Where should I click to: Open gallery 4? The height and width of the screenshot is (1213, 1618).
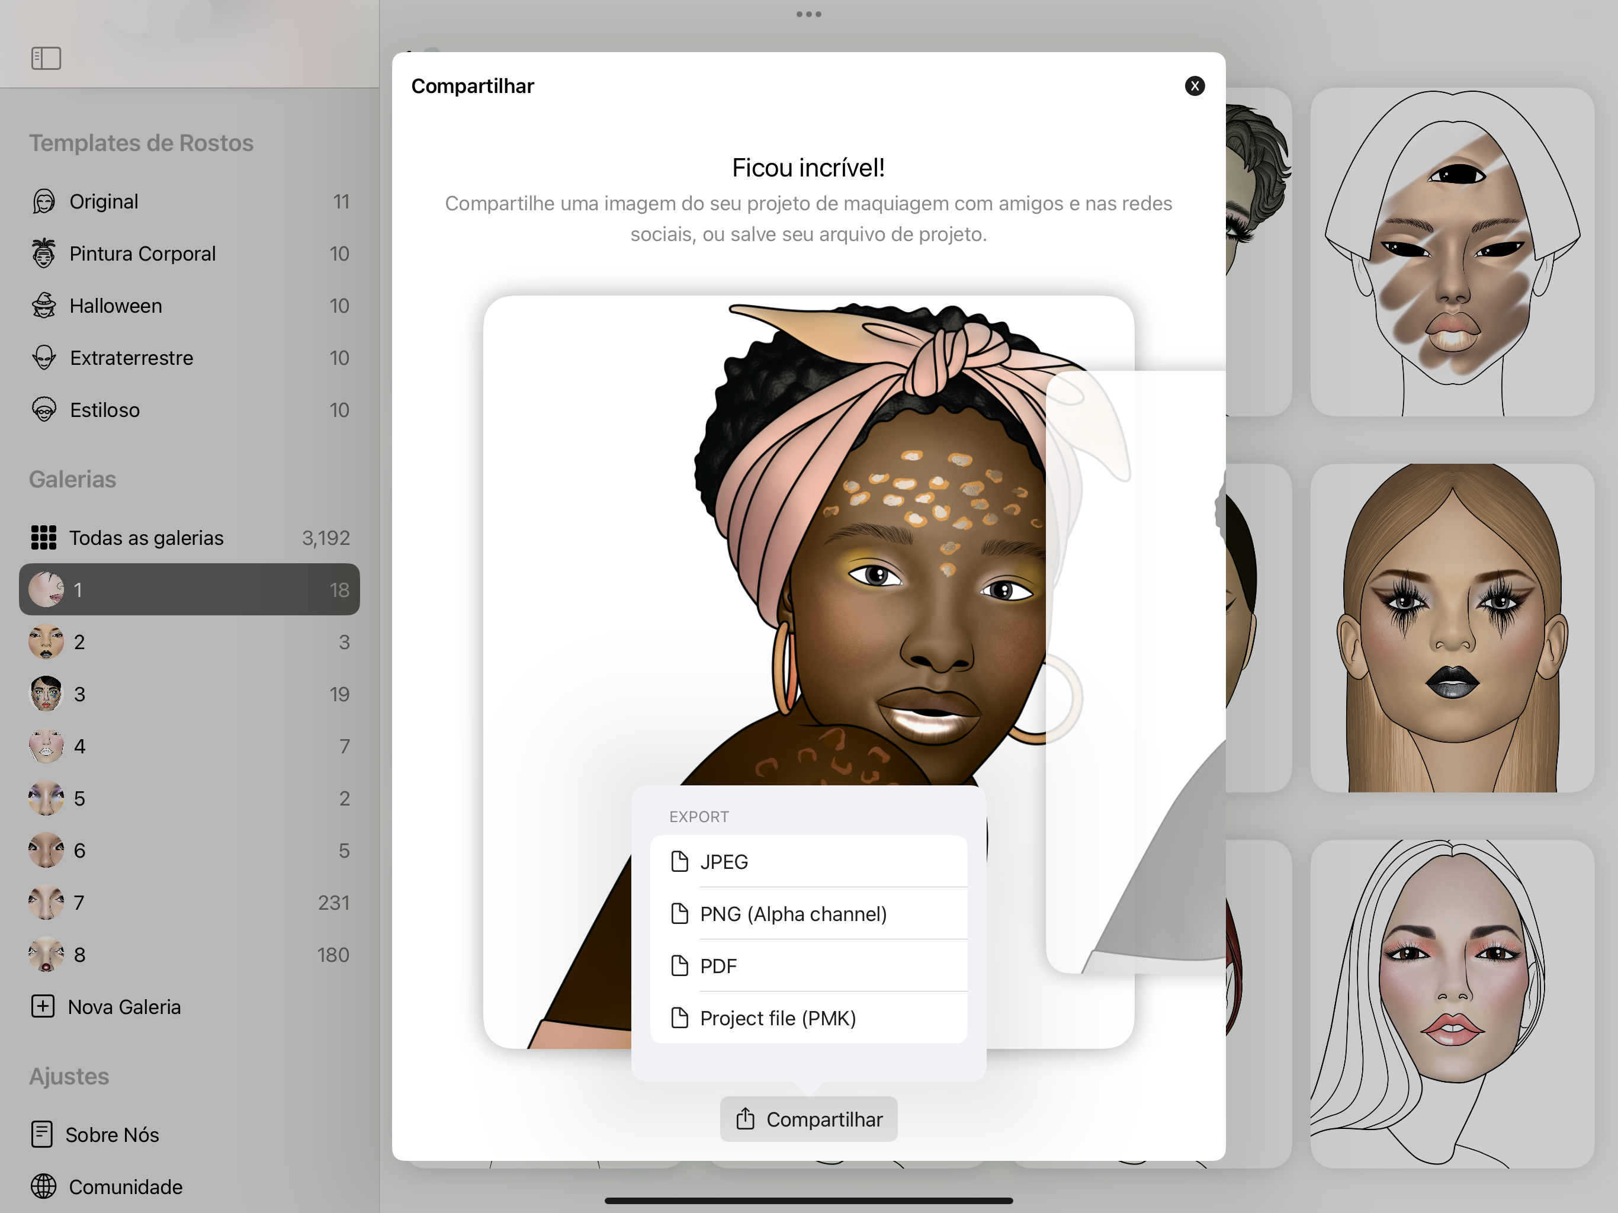(190, 746)
